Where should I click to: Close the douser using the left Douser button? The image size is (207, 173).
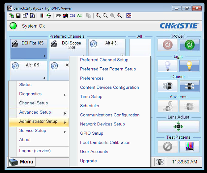[167, 86]
